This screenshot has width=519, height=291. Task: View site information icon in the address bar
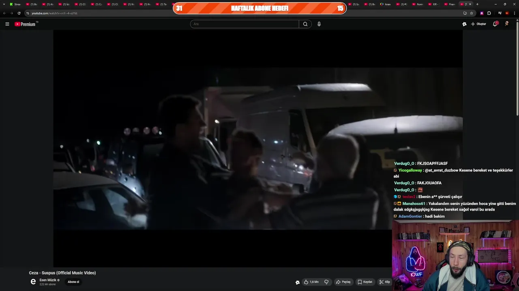28,13
